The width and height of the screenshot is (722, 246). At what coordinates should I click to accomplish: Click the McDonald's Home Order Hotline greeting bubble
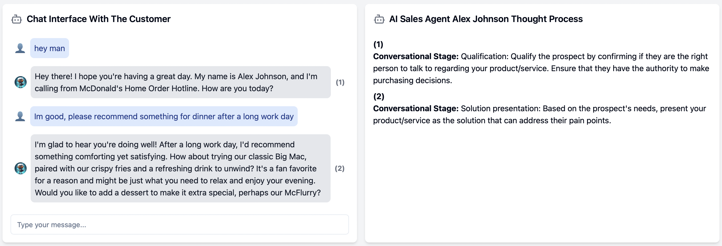pos(180,82)
